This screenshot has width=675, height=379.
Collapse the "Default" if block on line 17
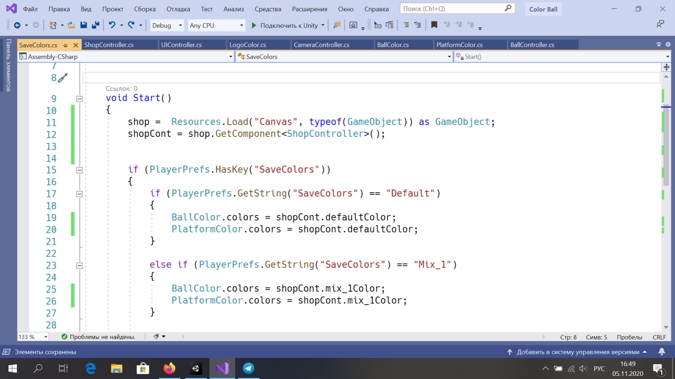pos(79,194)
